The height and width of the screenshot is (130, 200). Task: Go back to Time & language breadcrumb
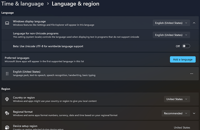[x=23, y=4]
